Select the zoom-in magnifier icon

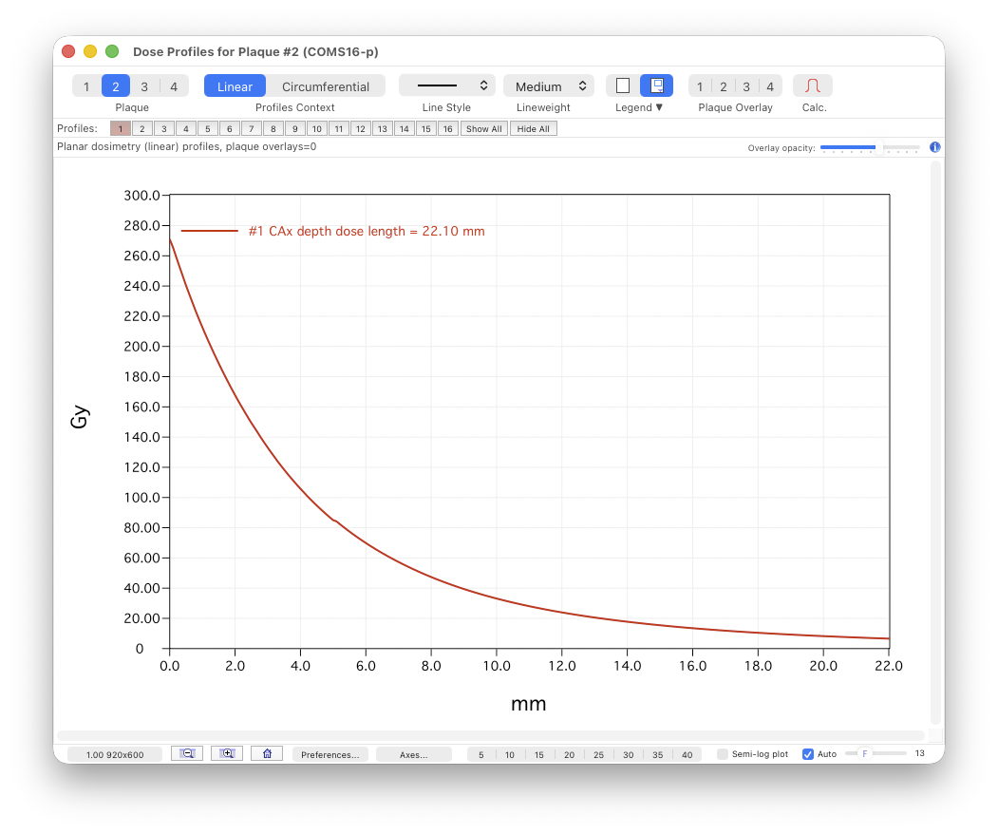point(227,752)
